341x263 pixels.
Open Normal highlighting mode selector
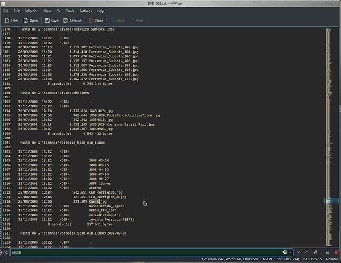tap(332, 259)
